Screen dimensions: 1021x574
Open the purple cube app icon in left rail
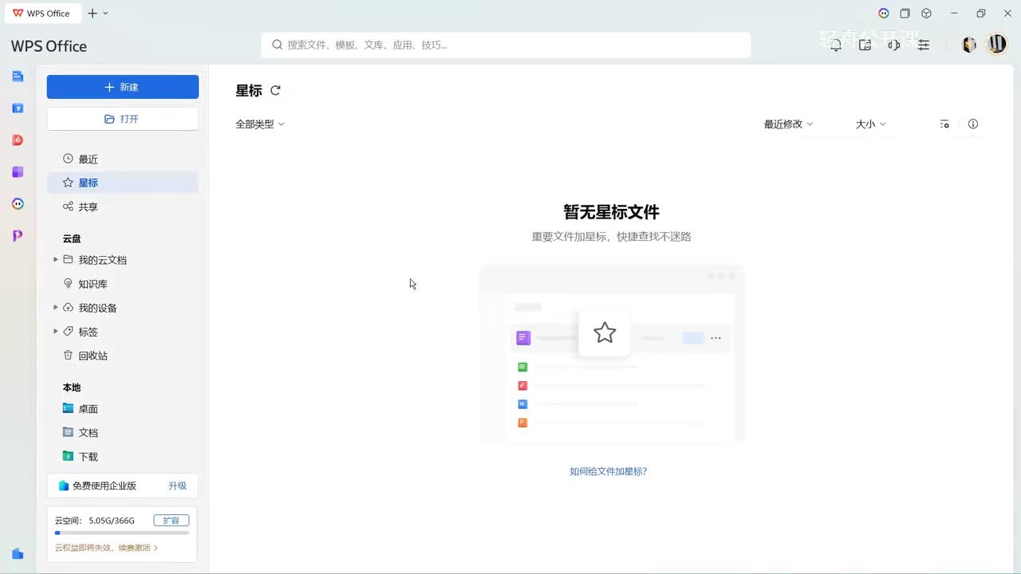(18, 172)
